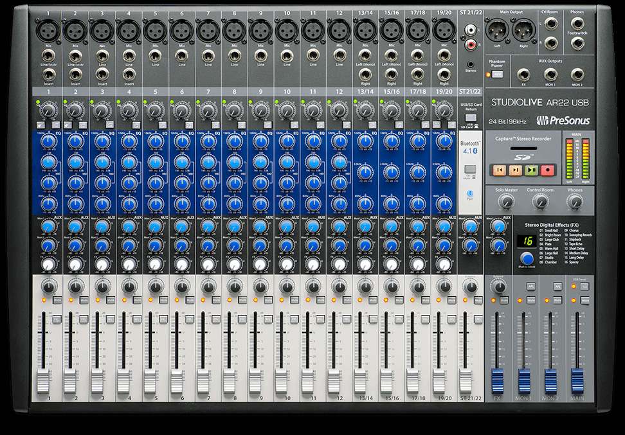The height and width of the screenshot is (435, 625).
Task: Click the MON 1 fader cap
Action: tap(524, 381)
